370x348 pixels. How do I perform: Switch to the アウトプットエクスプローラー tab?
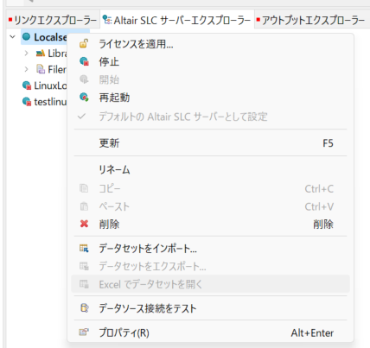point(310,20)
